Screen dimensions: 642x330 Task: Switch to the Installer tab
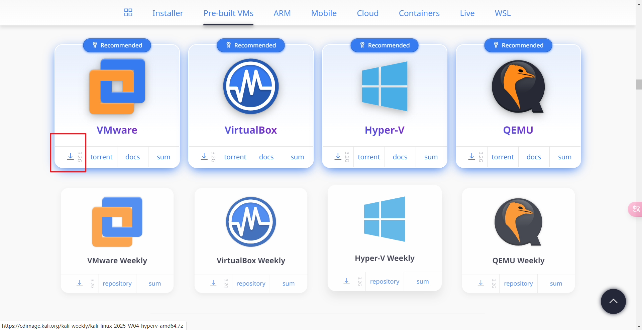(168, 13)
